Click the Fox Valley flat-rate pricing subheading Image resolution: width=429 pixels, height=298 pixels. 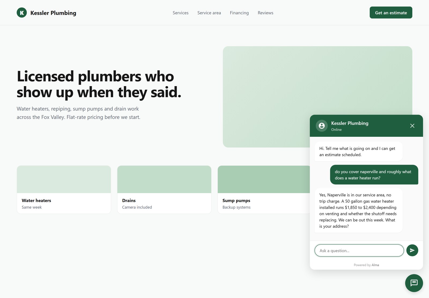tap(78, 113)
